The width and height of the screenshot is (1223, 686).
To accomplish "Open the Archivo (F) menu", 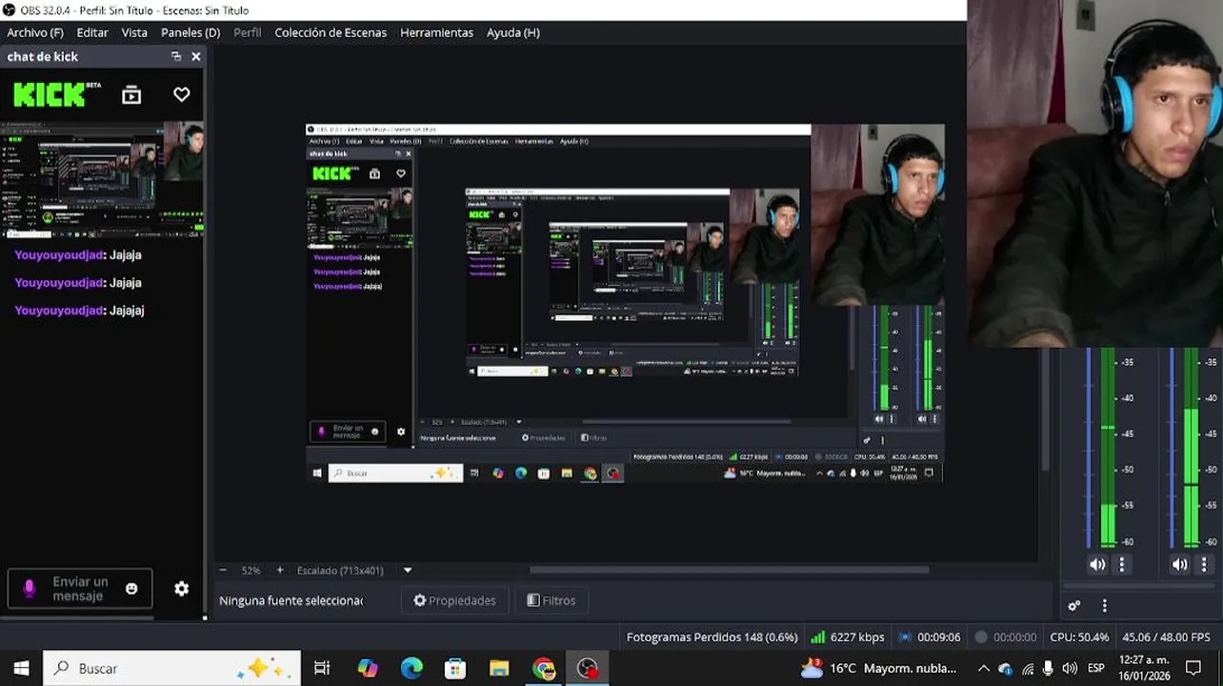I will 35,32.
